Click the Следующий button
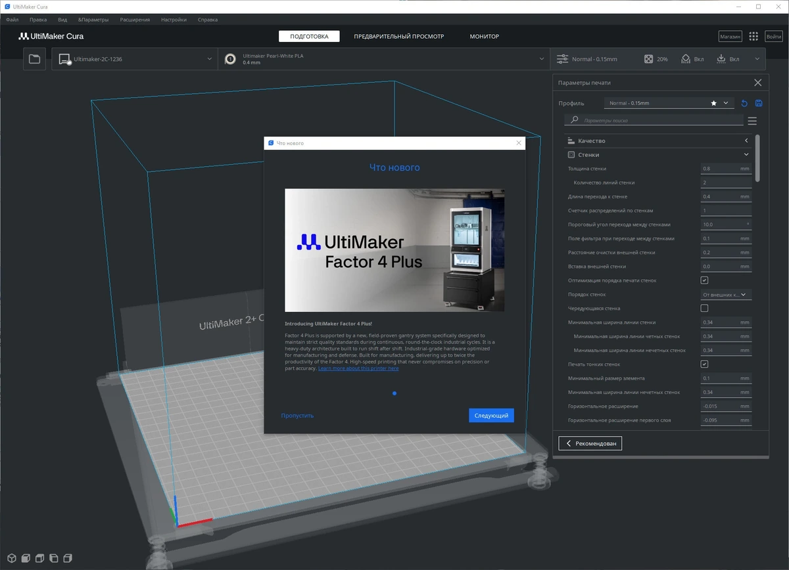The image size is (789, 570). 491,416
